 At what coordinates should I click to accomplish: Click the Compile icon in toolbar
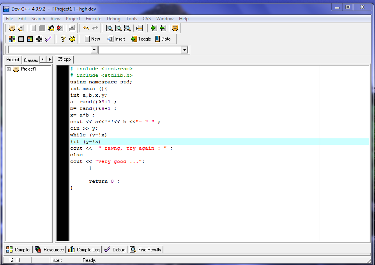pyautogui.click(x=12, y=39)
